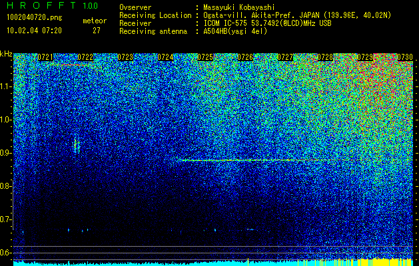The width and height of the screenshot is (419, 266).
Task: Click the tall yellow spike in the bottom level bar
Action: pyautogui.click(x=248, y=262)
